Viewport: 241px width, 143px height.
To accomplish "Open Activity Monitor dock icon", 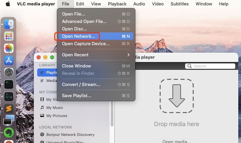I will [9, 96].
